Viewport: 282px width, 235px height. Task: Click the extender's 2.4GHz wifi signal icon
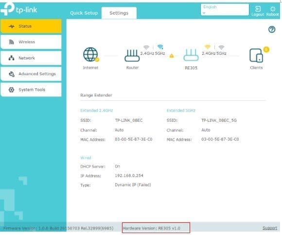click(x=208, y=47)
